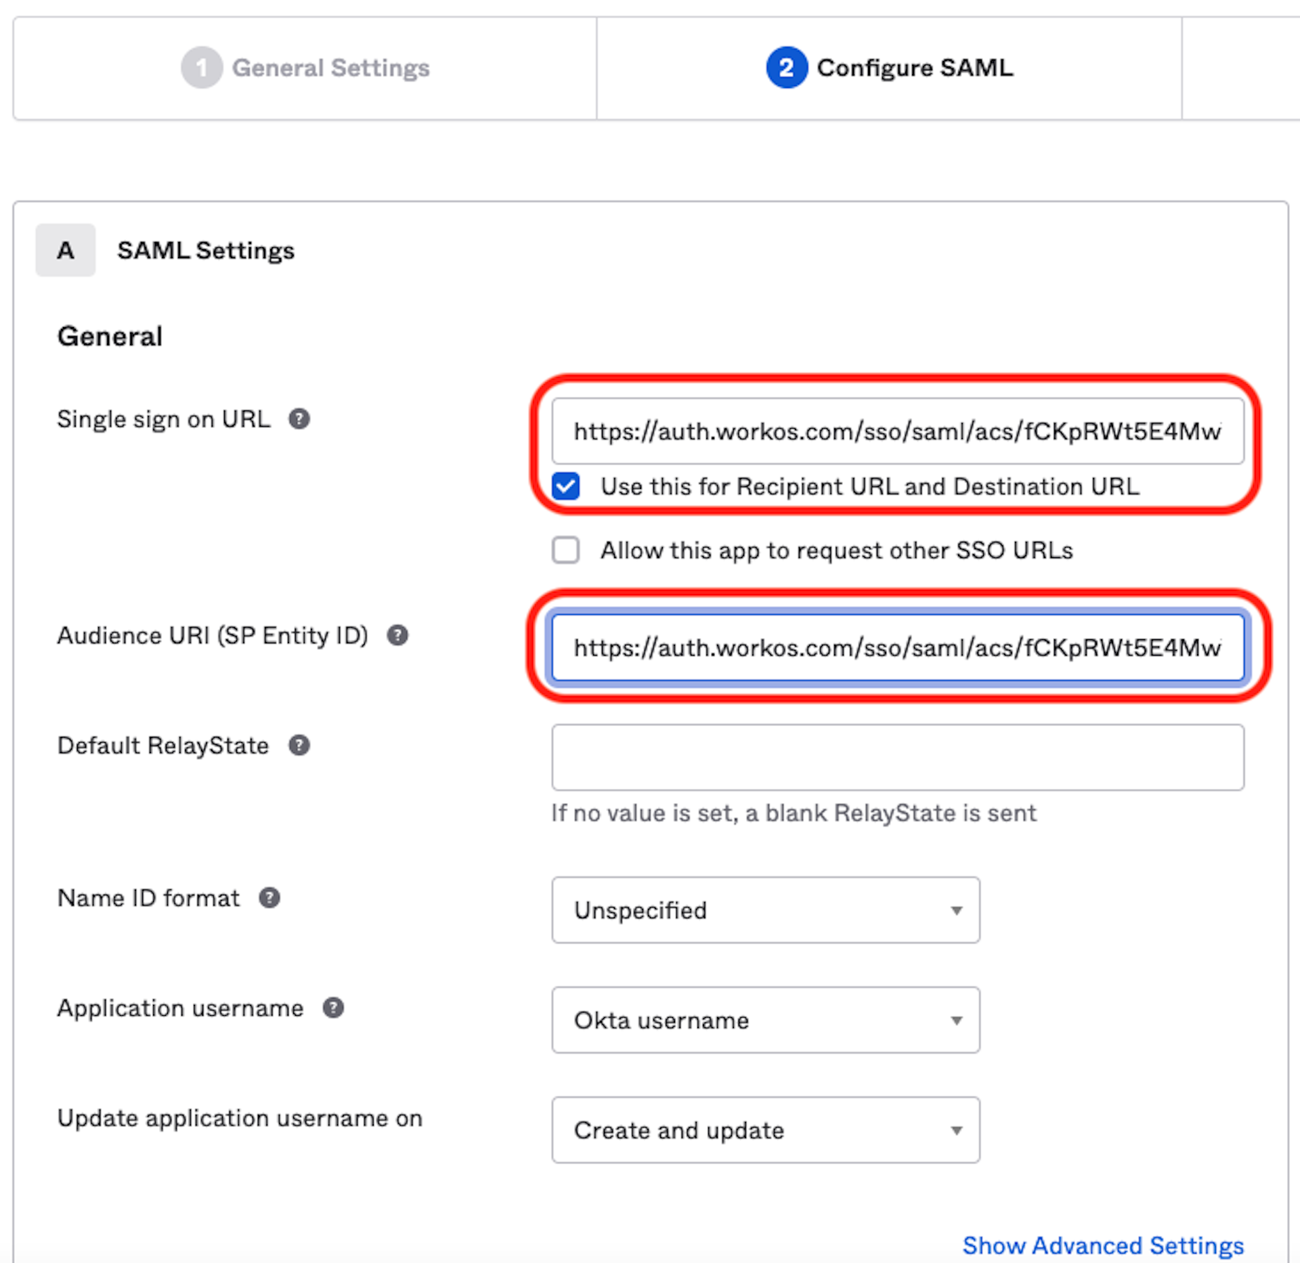Click the SAML Settings section heading
Image resolution: width=1300 pixels, height=1263 pixels.
(206, 251)
